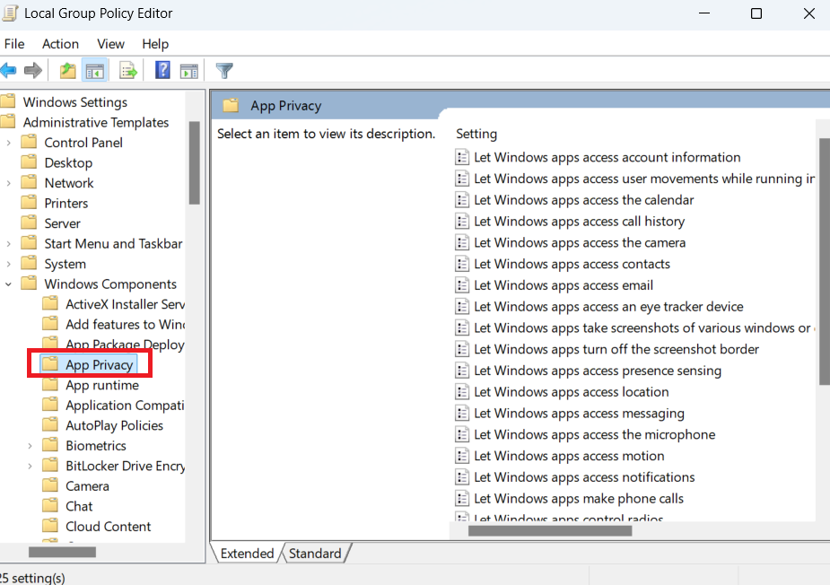Screen dimensions: 830x585
Task: Select the App Privacy tree item
Action: (100, 365)
